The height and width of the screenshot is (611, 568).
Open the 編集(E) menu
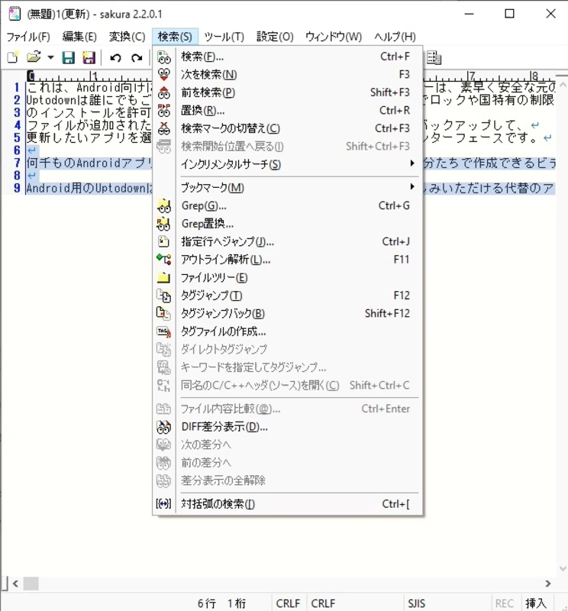[x=79, y=37]
